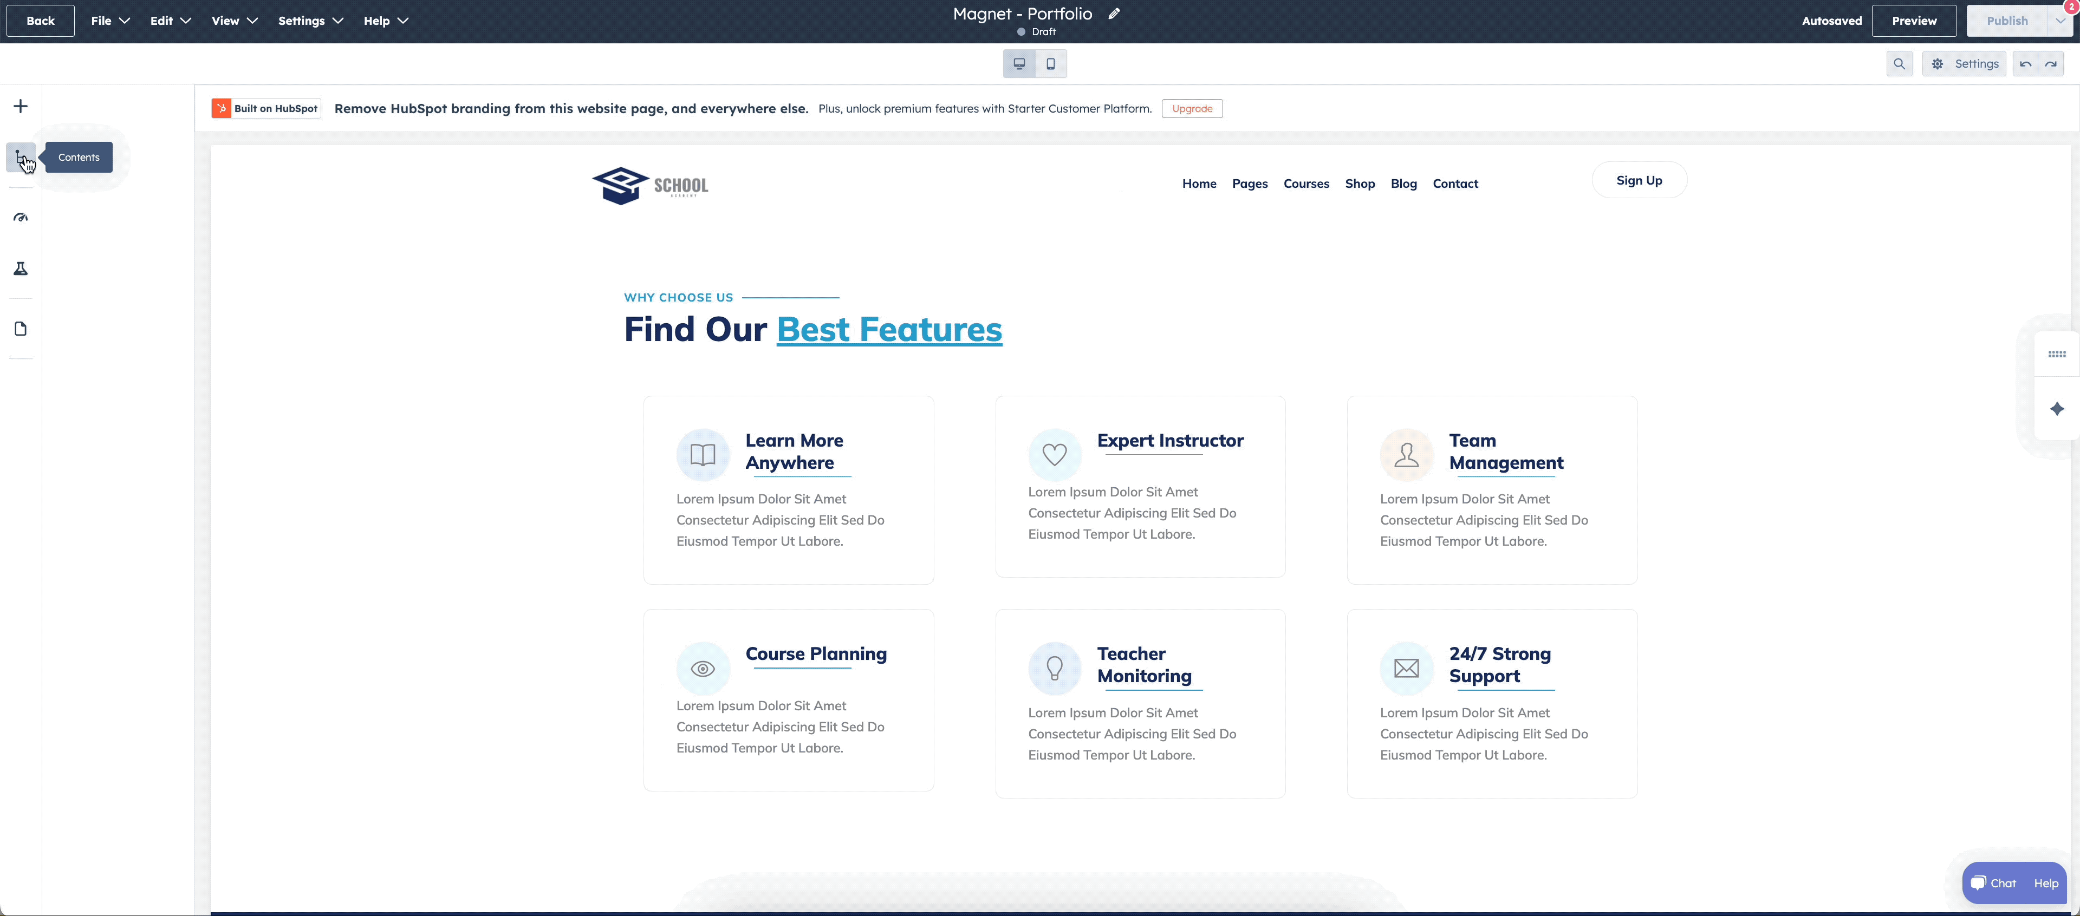Viewport: 2080px width, 916px height.
Task: Expand the View dropdown menu
Action: pyautogui.click(x=234, y=21)
